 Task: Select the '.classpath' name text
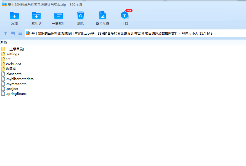[14, 74]
